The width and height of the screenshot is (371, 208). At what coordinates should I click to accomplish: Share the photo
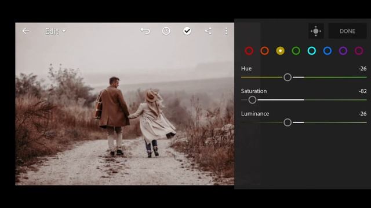208,31
